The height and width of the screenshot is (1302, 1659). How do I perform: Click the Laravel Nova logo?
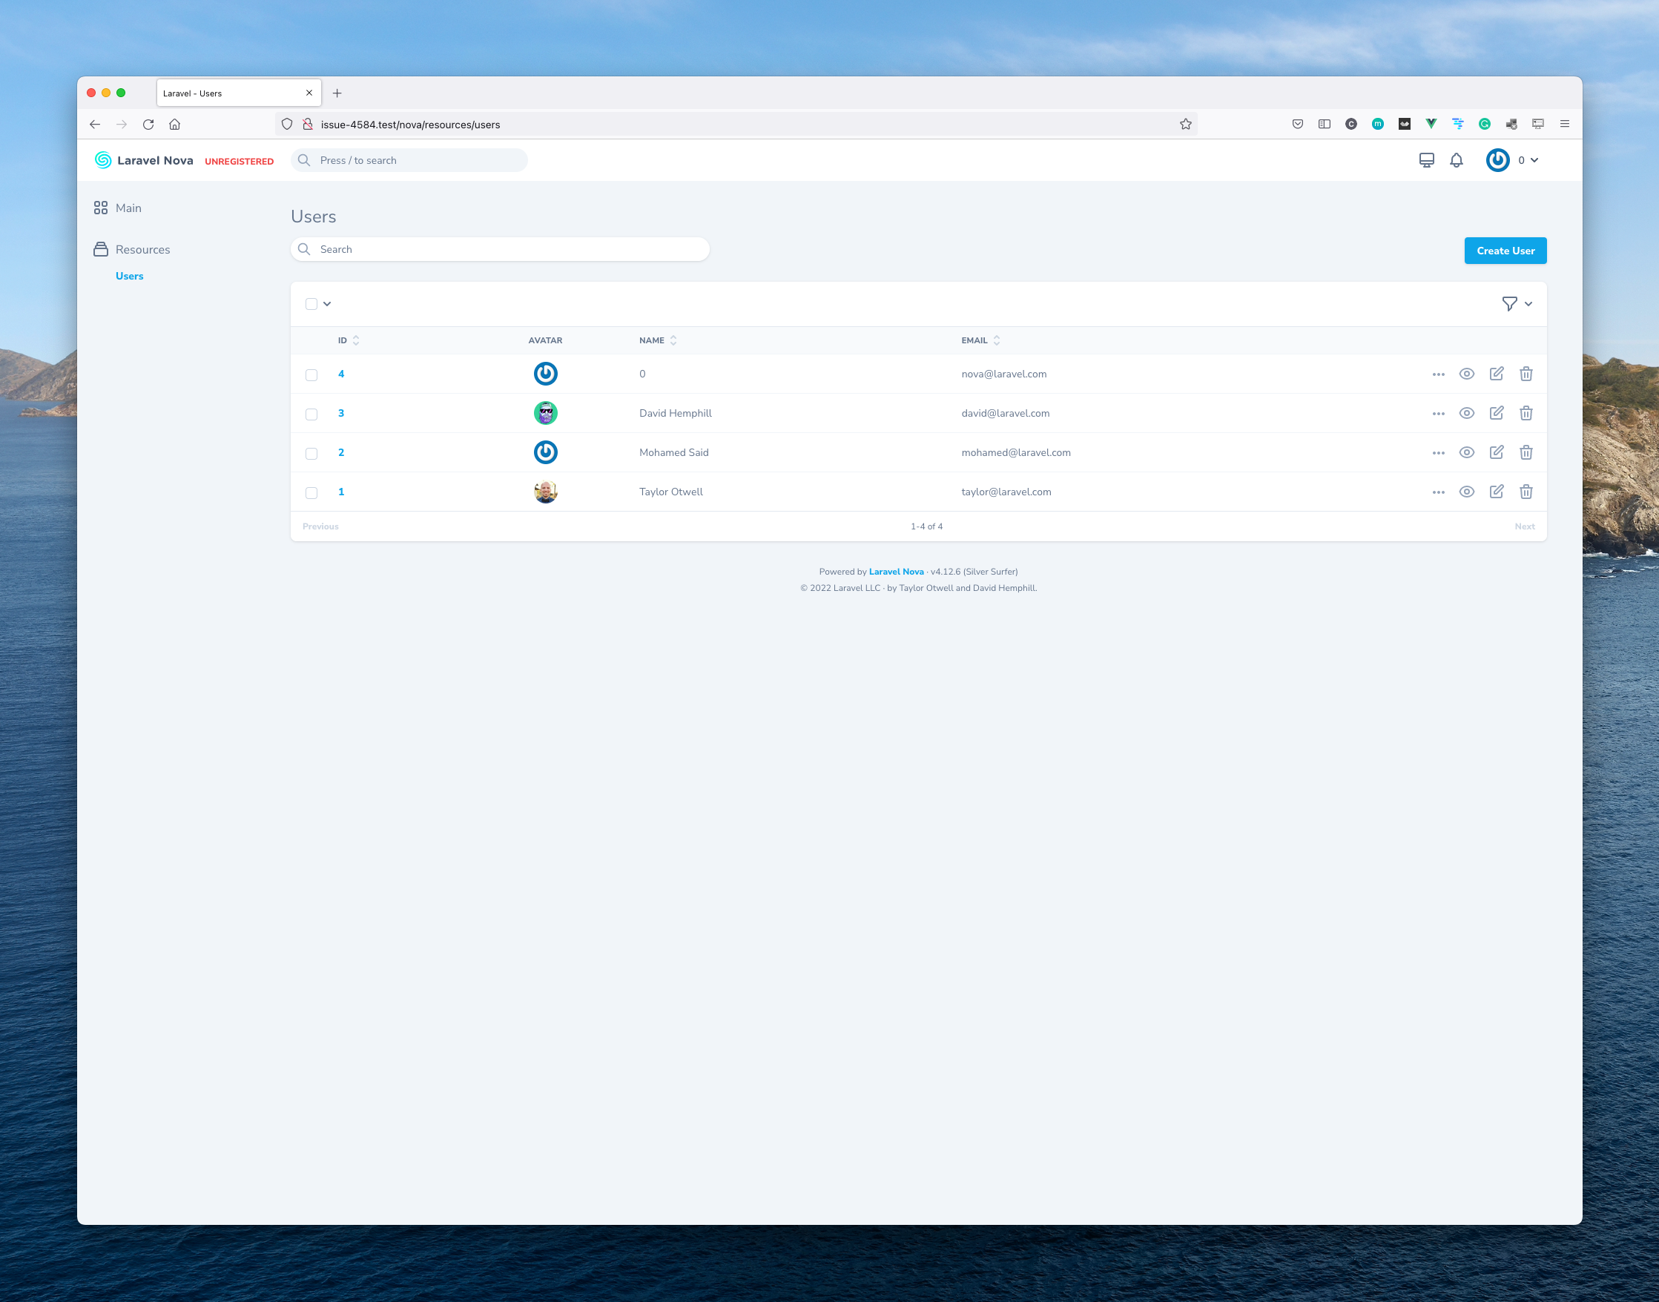tap(143, 160)
